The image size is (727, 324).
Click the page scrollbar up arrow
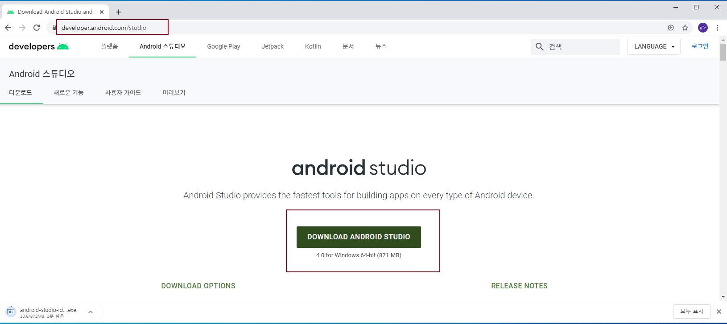point(723,40)
